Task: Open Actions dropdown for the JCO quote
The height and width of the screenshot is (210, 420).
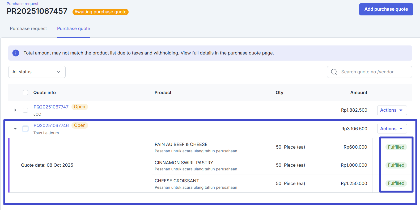Action: point(392,110)
